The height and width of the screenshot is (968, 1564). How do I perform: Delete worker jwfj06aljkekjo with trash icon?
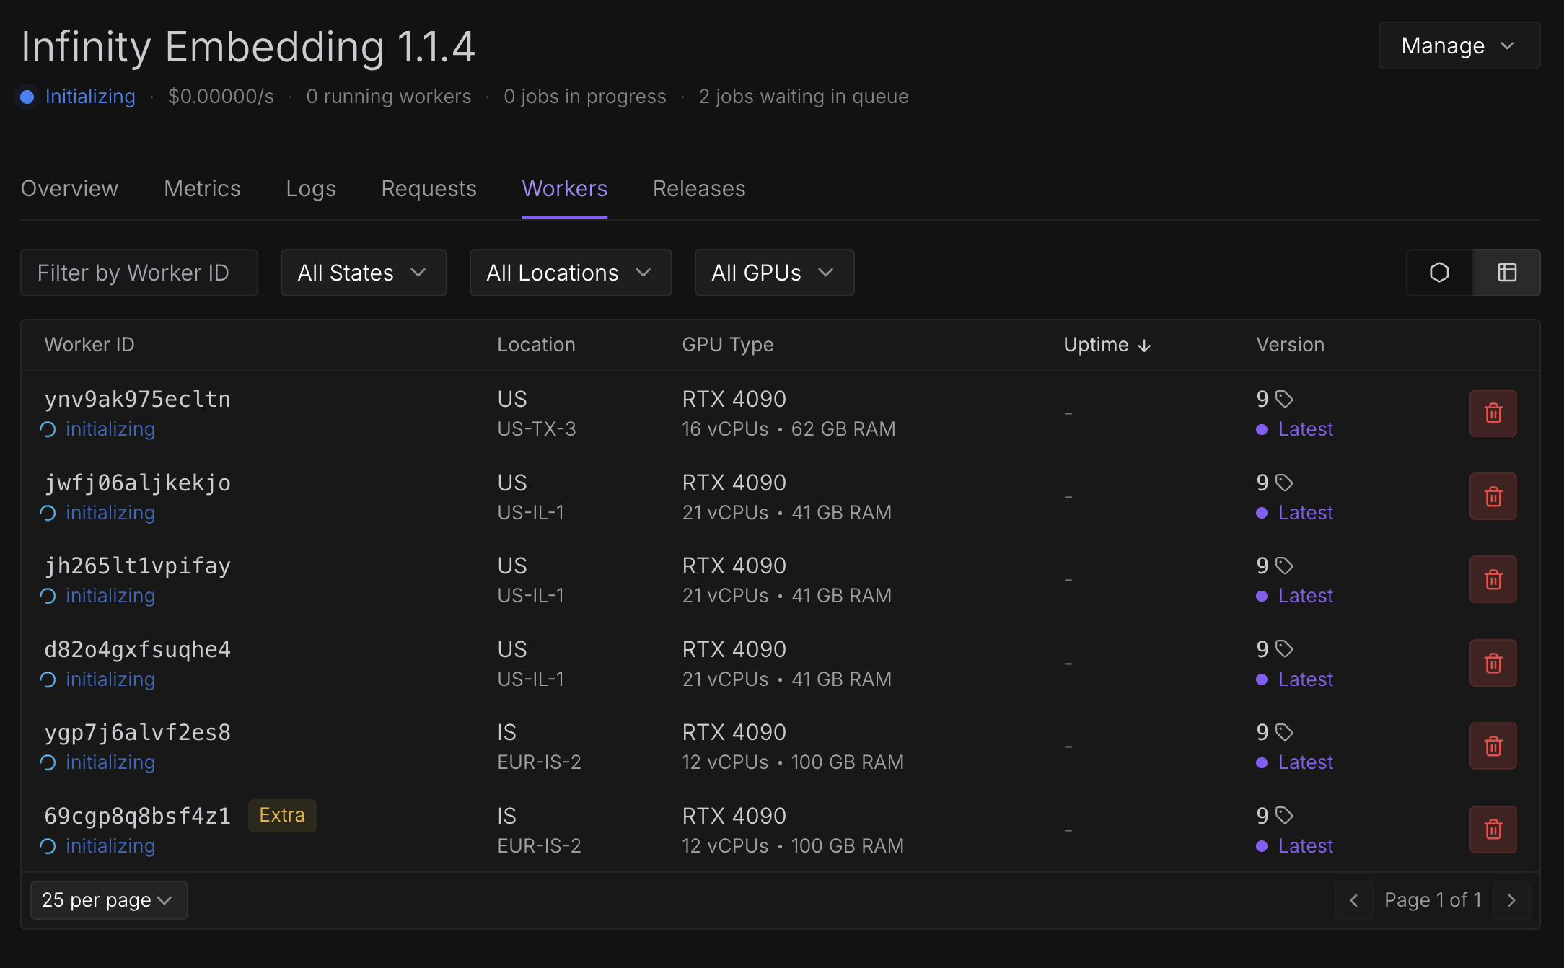pyautogui.click(x=1493, y=496)
